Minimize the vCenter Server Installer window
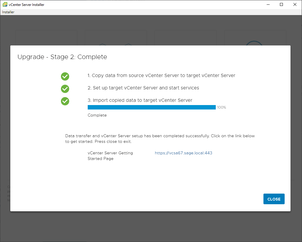Viewport: 302px width, 242px height. pyautogui.click(x=268, y=4)
